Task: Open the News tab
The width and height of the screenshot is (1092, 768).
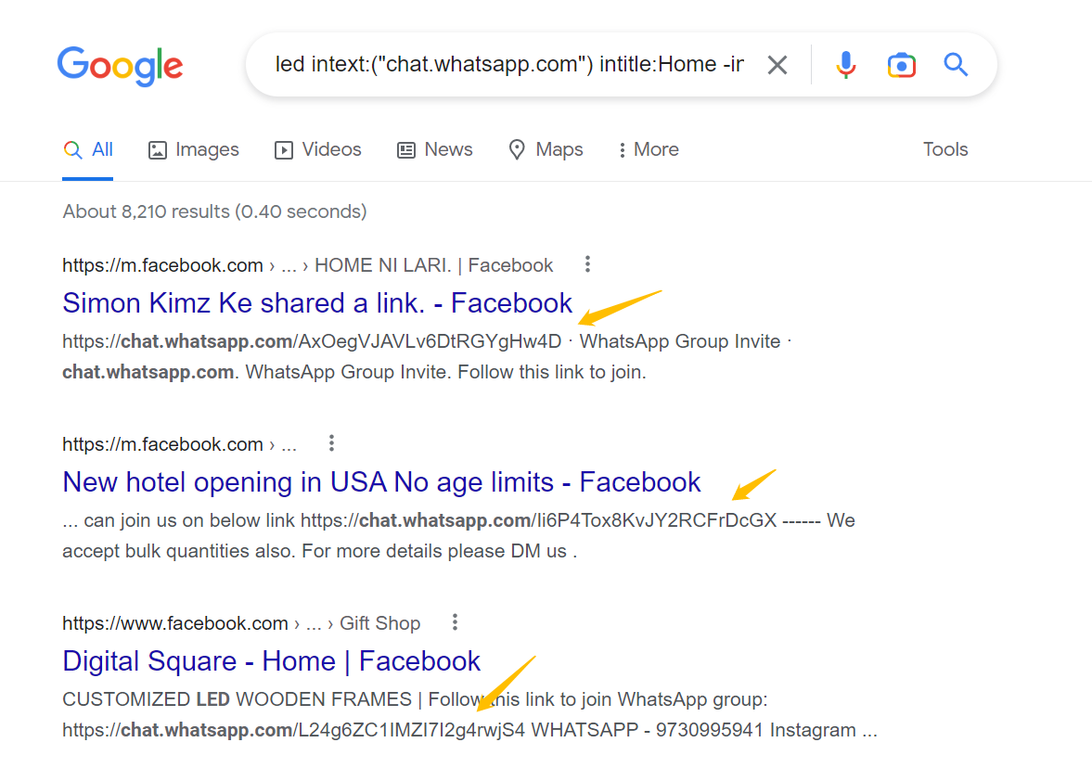Action: point(434,149)
